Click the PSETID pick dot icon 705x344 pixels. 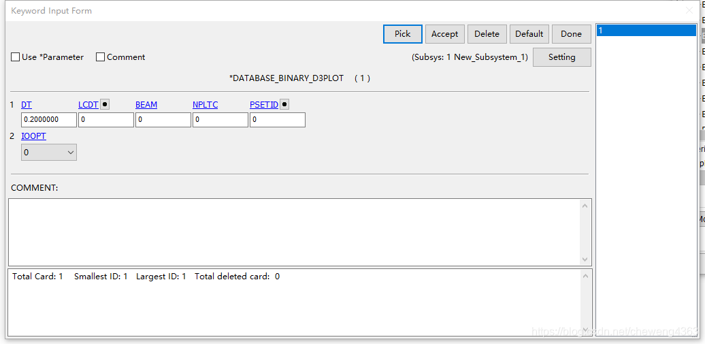284,104
